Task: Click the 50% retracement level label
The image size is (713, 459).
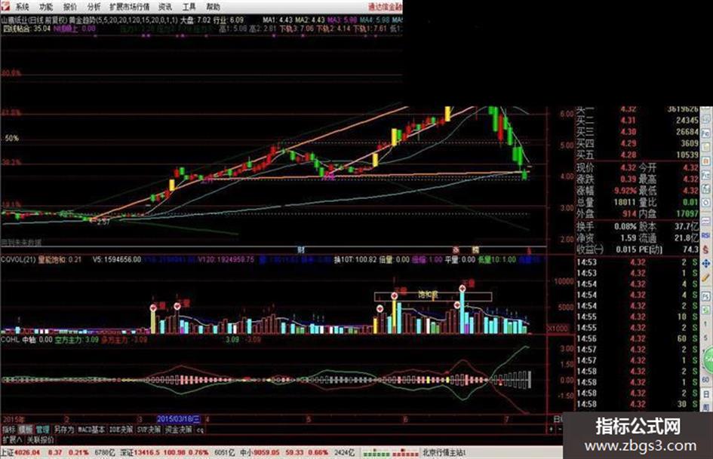Action: point(12,138)
